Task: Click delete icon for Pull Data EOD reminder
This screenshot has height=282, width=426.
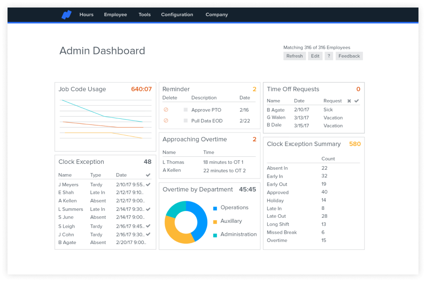Action: 166,121
